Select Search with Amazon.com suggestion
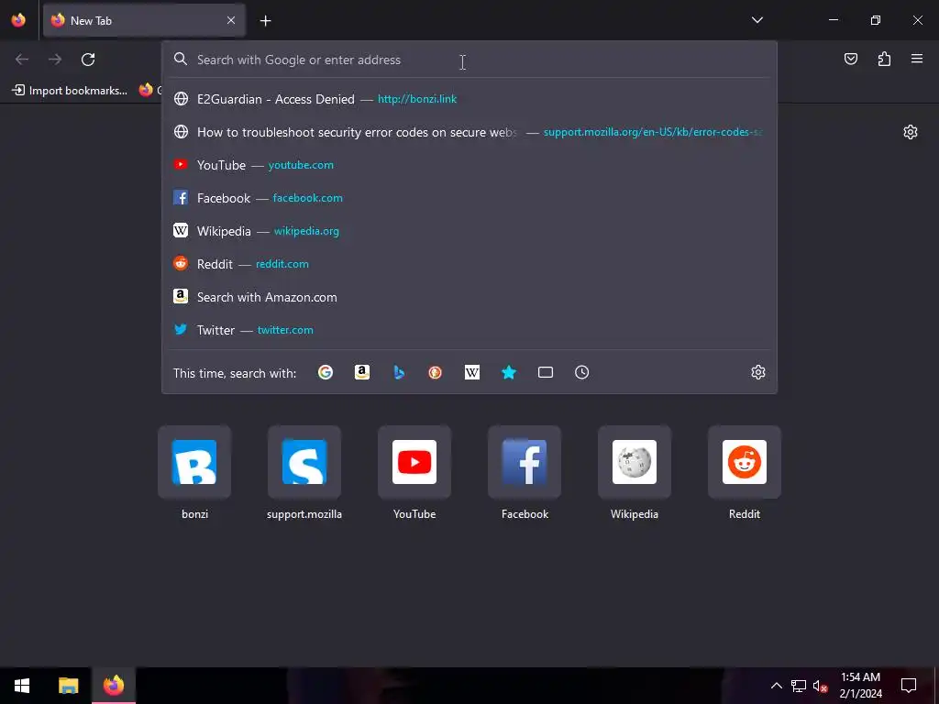This screenshot has width=939, height=704. (469, 297)
